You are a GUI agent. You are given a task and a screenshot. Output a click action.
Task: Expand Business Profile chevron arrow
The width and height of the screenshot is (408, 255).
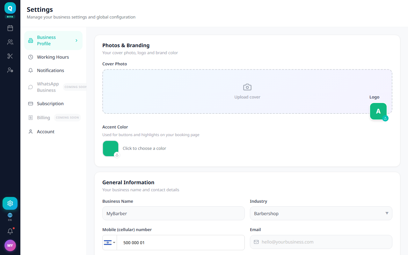click(x=76, y=40)
